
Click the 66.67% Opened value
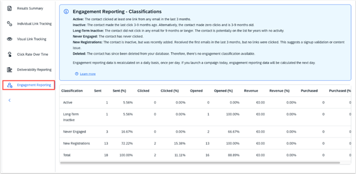pyautogui.click(x=234, y=132)
